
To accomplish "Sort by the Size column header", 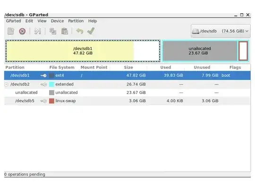I will click(x=128, y=67).
